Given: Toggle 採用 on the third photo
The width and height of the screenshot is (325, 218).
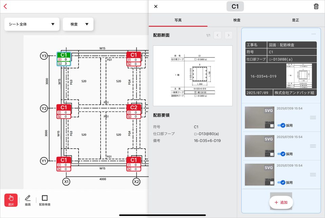Looking at the screenshot, I should 282,182.
